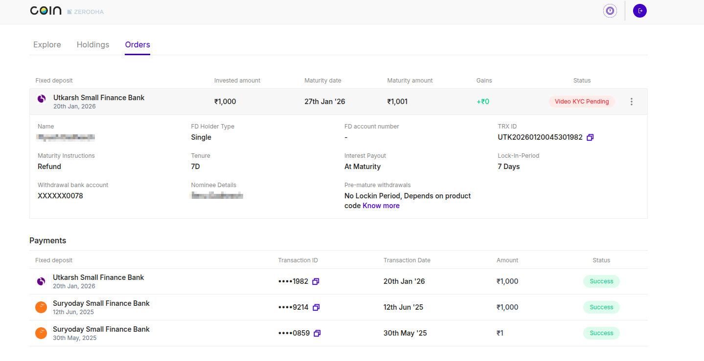Switch to the Holdings tab

coord(93,44)
